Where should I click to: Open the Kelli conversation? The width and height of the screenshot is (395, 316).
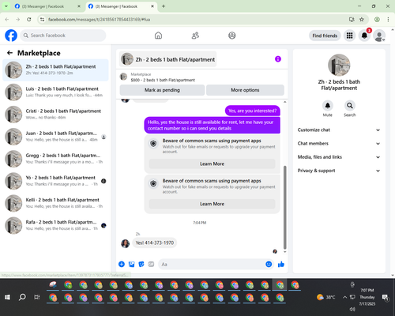(55, 203)
